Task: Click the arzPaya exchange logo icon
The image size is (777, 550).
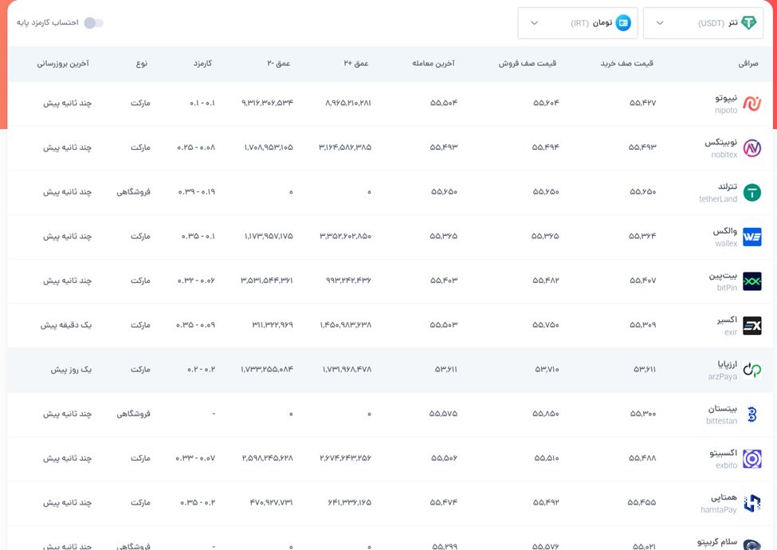Action: (x=751, y=370)
